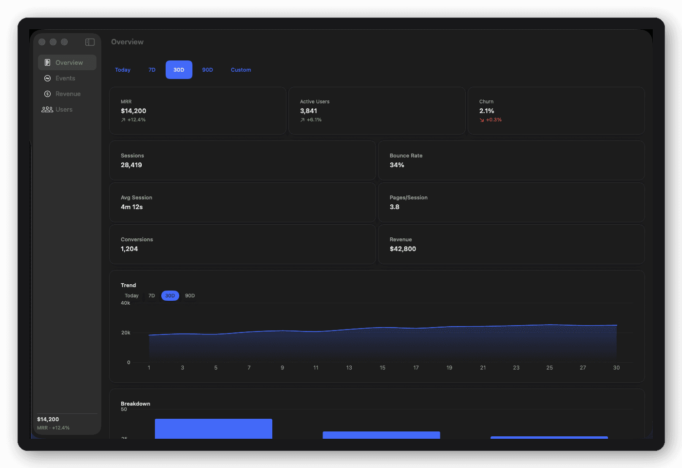
Task: Open the Users section label
Action: tap(64, 109)
